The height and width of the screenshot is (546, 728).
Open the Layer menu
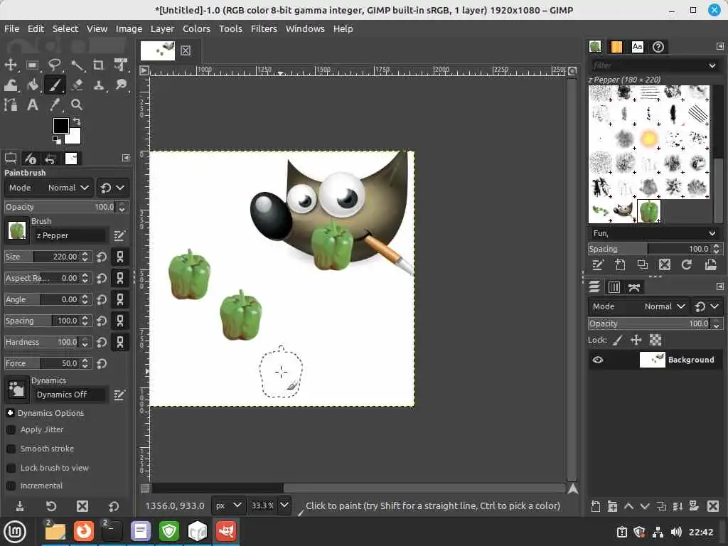(162, 28)
